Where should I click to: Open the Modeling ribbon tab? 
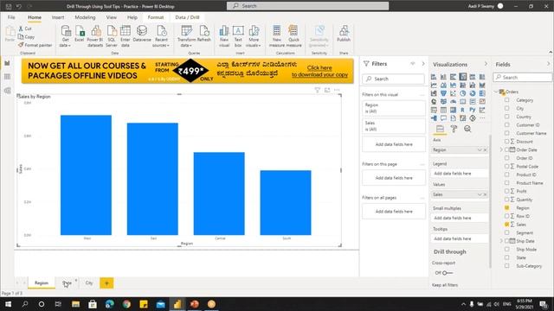pos(85,17)
